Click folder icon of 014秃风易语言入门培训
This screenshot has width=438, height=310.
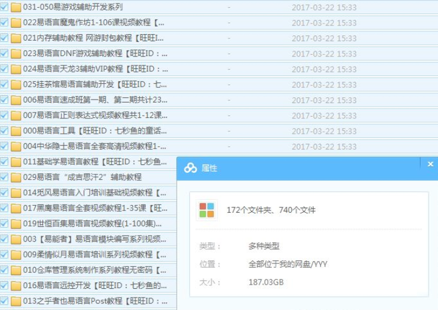(16, 193)
